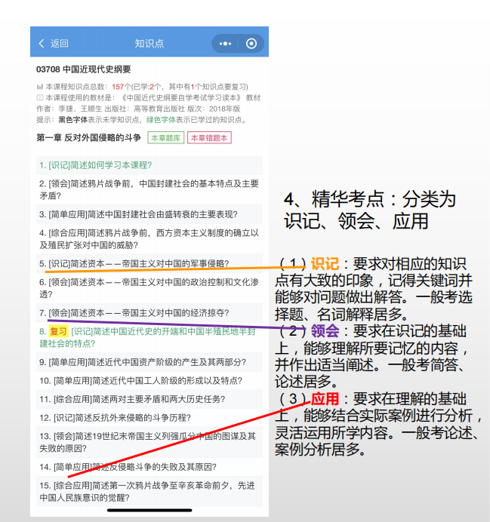Click the book icon before 本课程使用的教材

(40, 97)
